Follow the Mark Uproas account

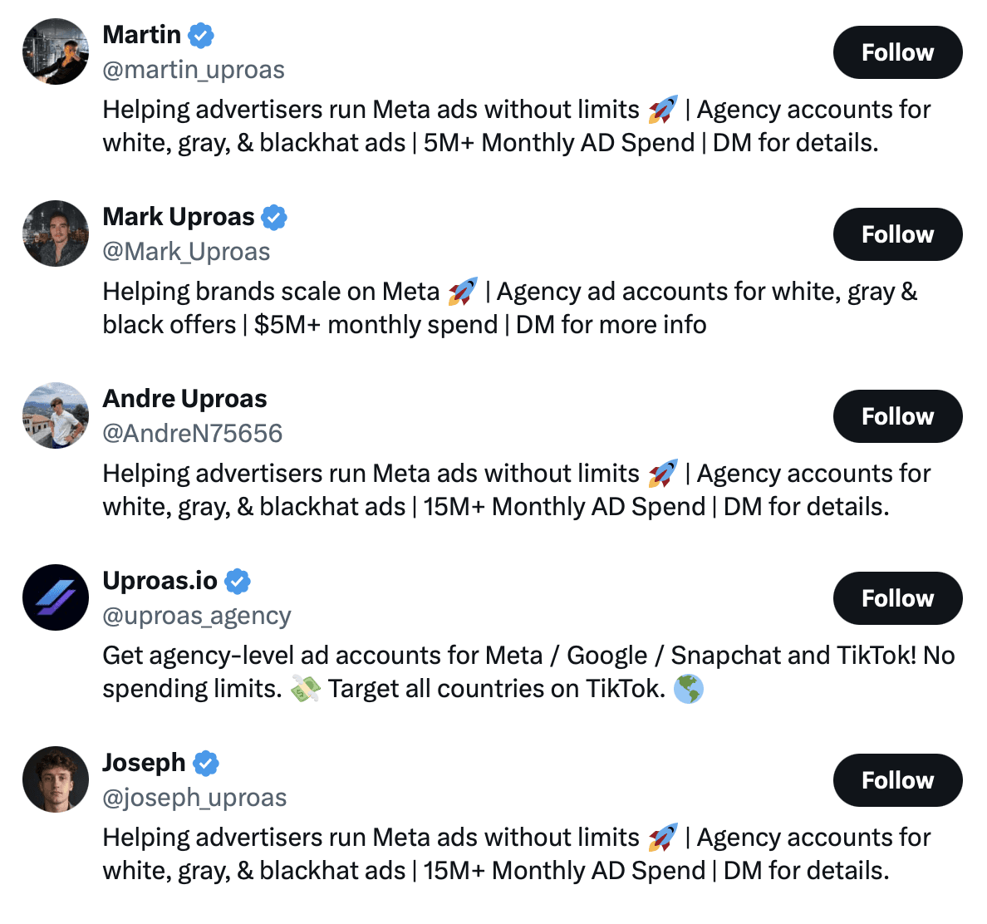point(897,234)
